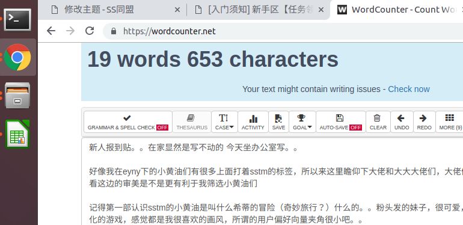Viewport: 463px width, 225px height.
Task: Click the 'Your text might contain writing issues' message
Action: [x=311, y=89]
